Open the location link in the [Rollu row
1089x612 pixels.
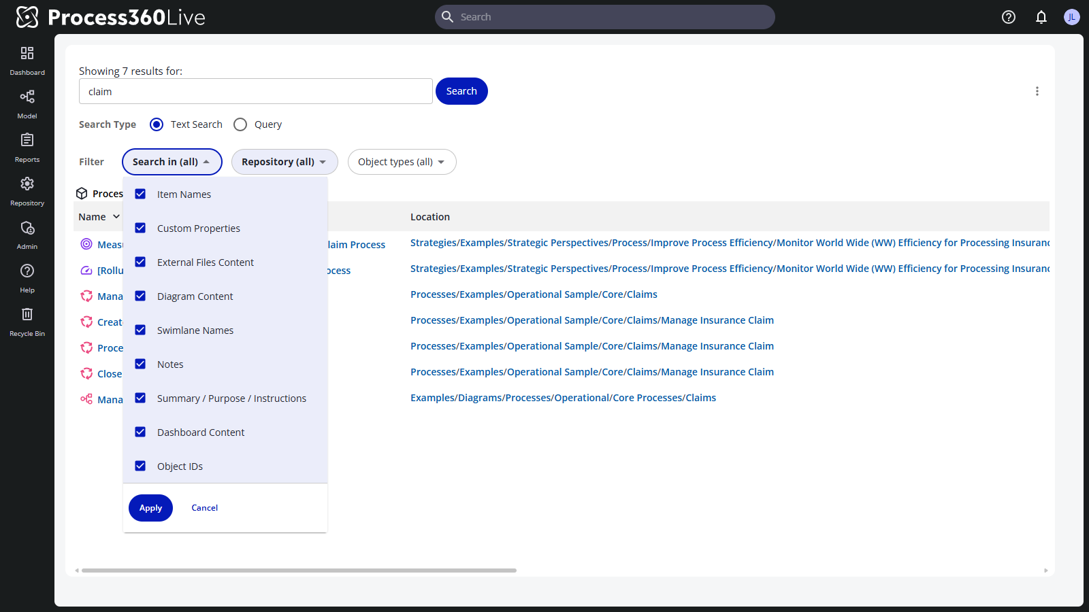click(730, 269)
